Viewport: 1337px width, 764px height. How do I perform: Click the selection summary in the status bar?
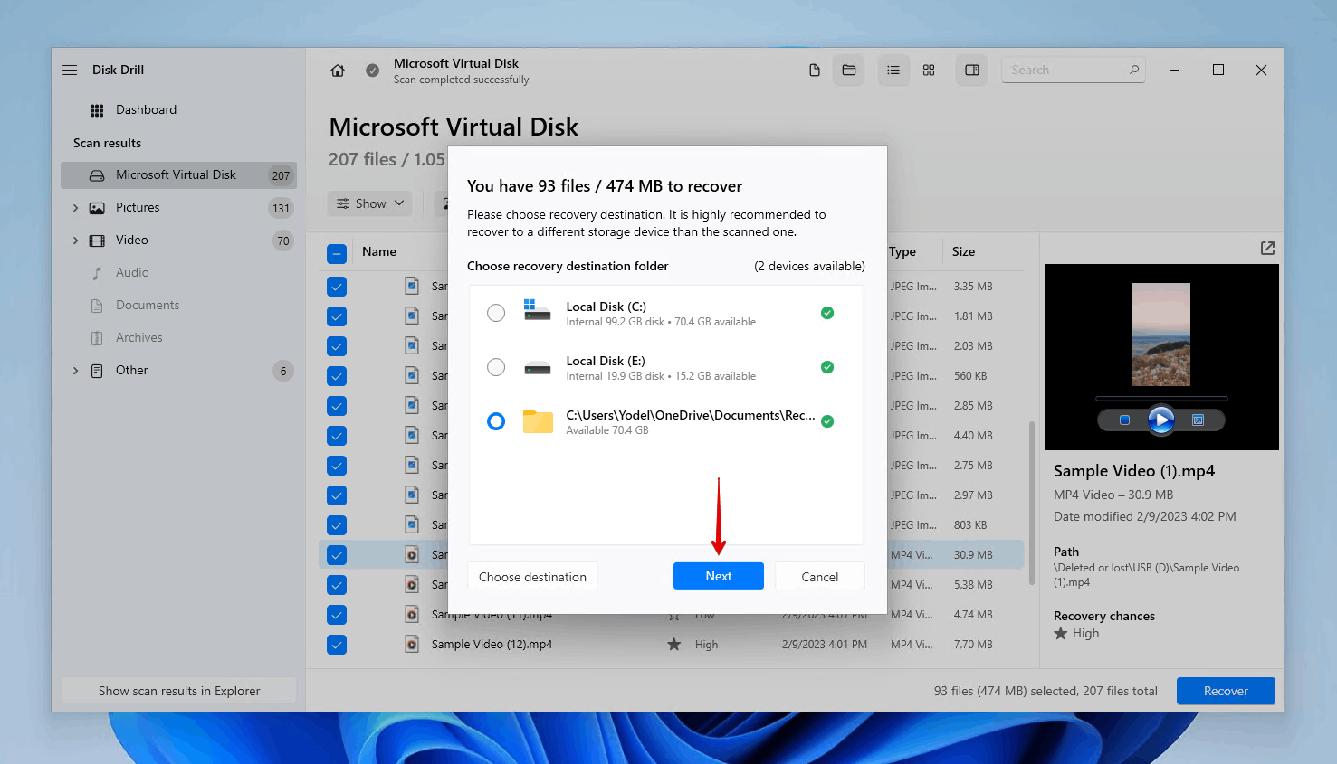[x=1046, y=691]
